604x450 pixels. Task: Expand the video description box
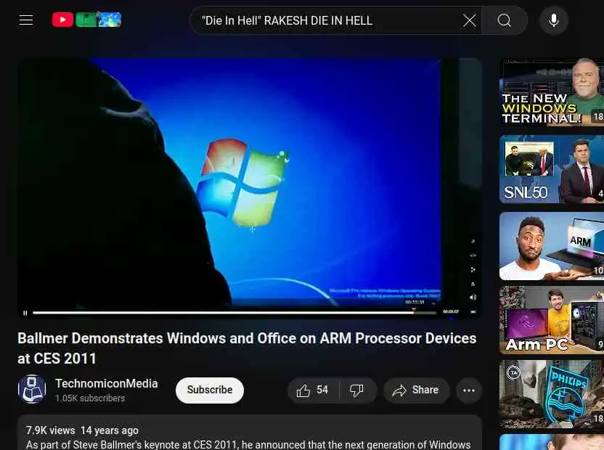click(250, 433)
